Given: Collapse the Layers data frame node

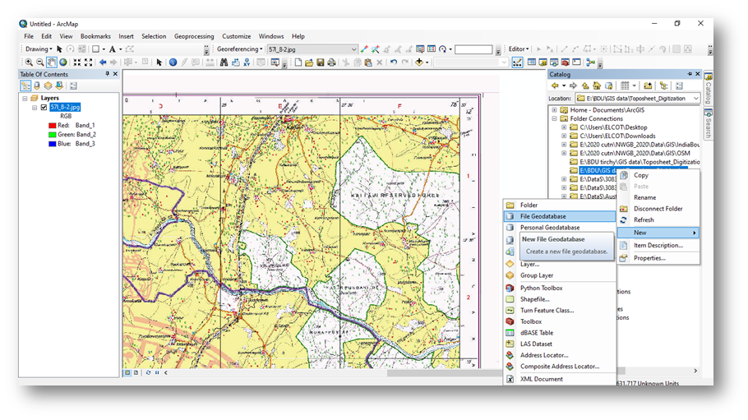Looking at the screenshot, I should point(25,98).
